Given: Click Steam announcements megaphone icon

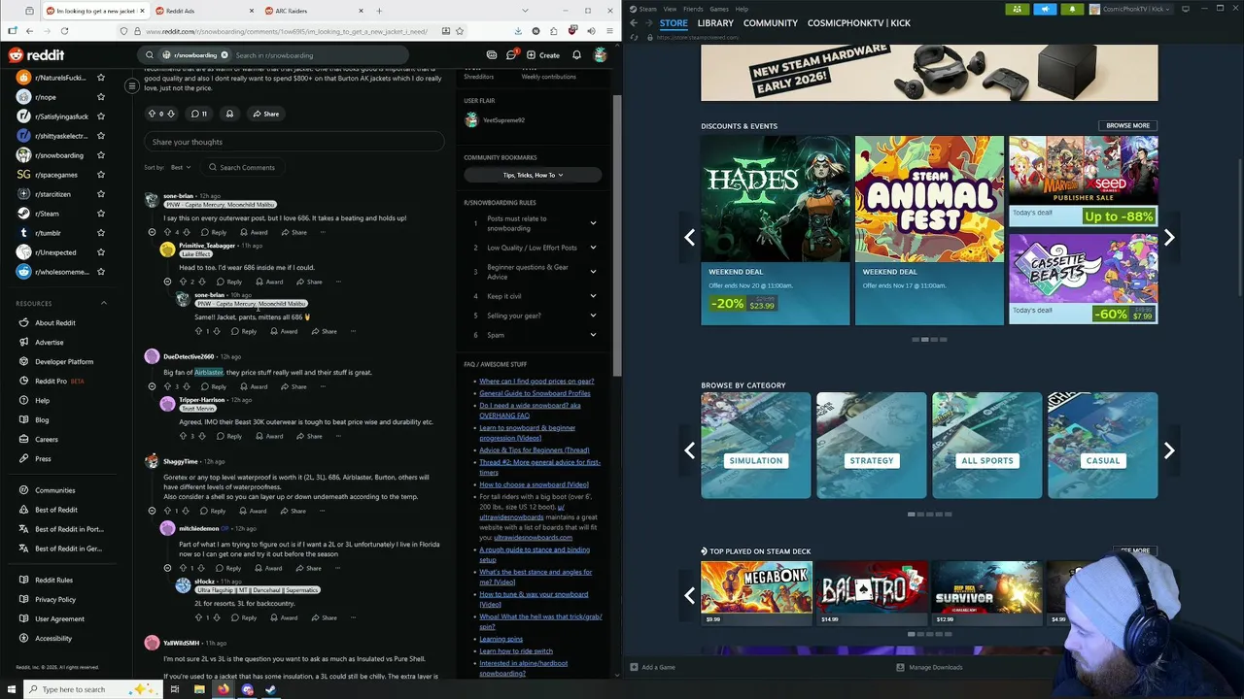Looking at the screenshot, I should (1045, 9).
